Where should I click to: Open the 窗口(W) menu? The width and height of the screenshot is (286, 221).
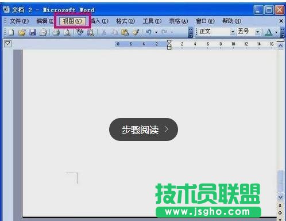click(x=205, y=21)
